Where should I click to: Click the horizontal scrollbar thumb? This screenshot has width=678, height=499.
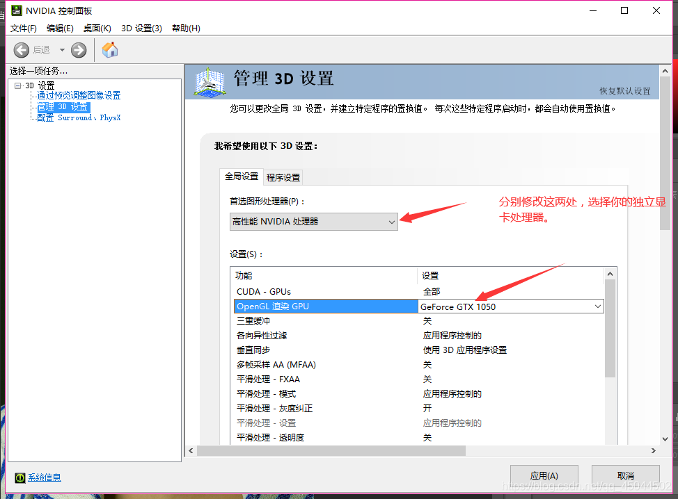(331, 450)
